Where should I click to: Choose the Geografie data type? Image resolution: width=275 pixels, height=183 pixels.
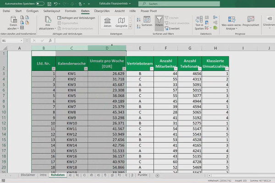121,22
